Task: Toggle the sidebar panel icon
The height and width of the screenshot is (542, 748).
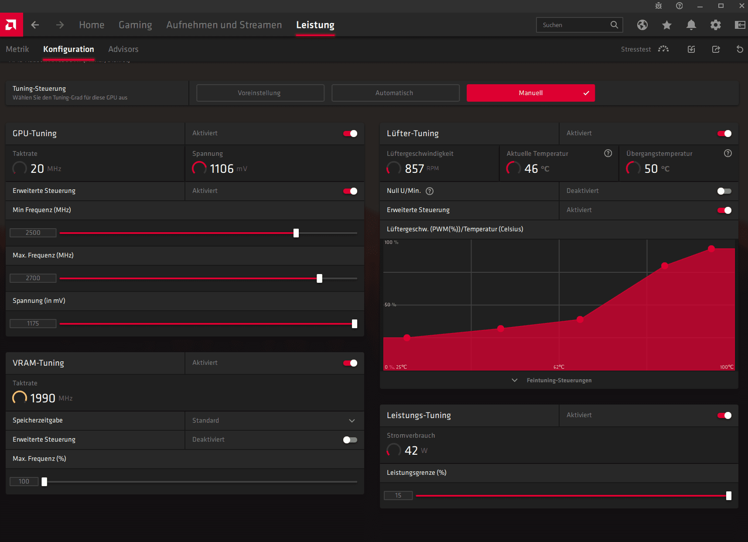Action: [740, 25]
